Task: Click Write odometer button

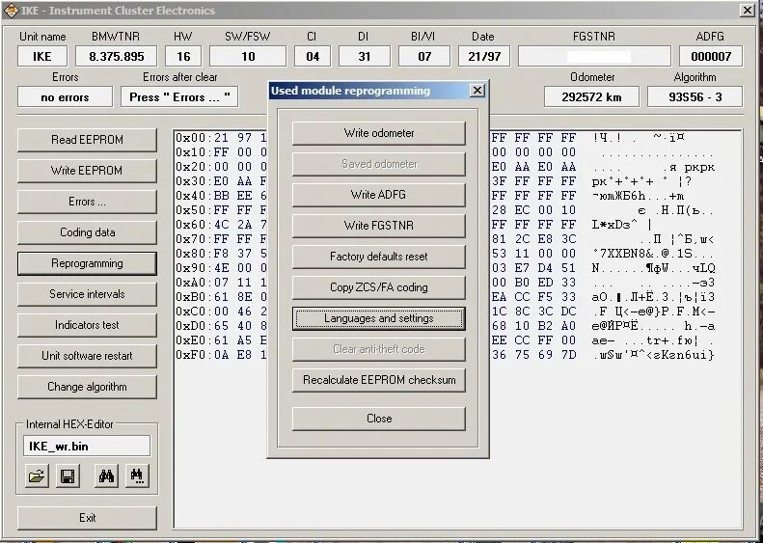Action: point(378,133)
